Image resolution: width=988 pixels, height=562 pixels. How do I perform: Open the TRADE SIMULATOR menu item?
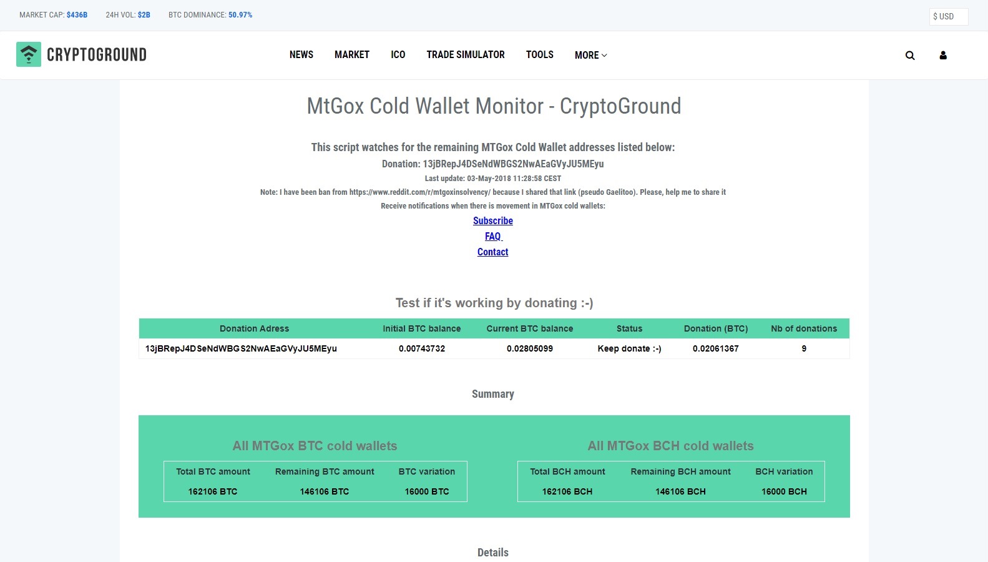[x=466, y=55]
